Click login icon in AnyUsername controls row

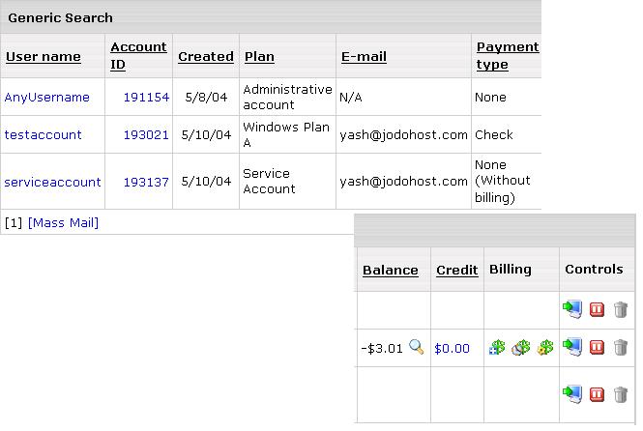[572, 309]
